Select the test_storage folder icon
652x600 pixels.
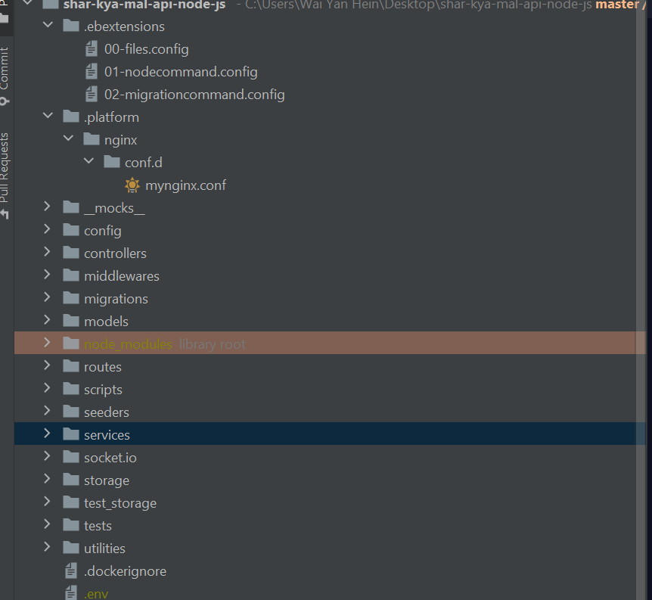[x=71, y=502]
